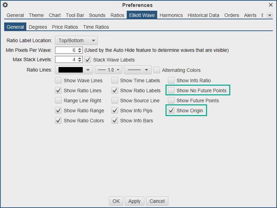277x208 pixels.
Task: Increase Min Pixels Per Wave value
Action: (80, 48)
